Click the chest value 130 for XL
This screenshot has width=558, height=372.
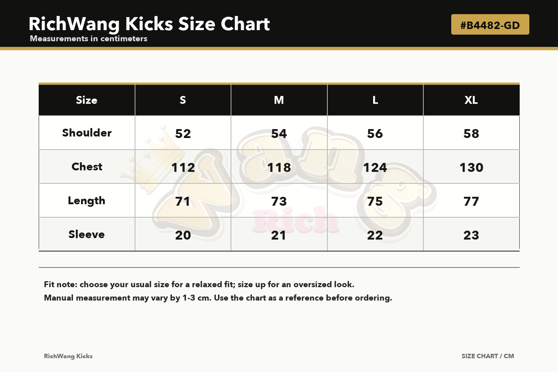pos(471,167)
